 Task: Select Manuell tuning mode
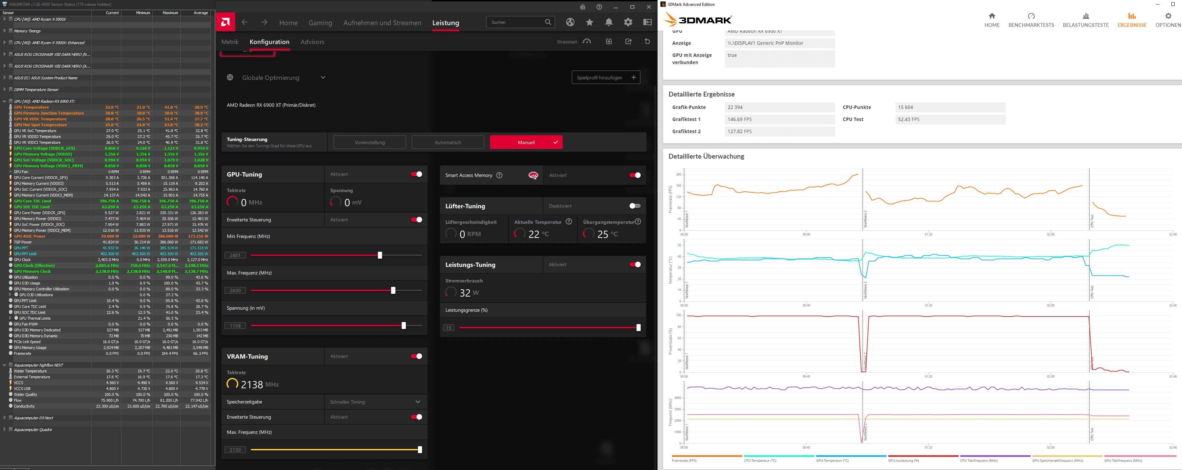[526, 142]
